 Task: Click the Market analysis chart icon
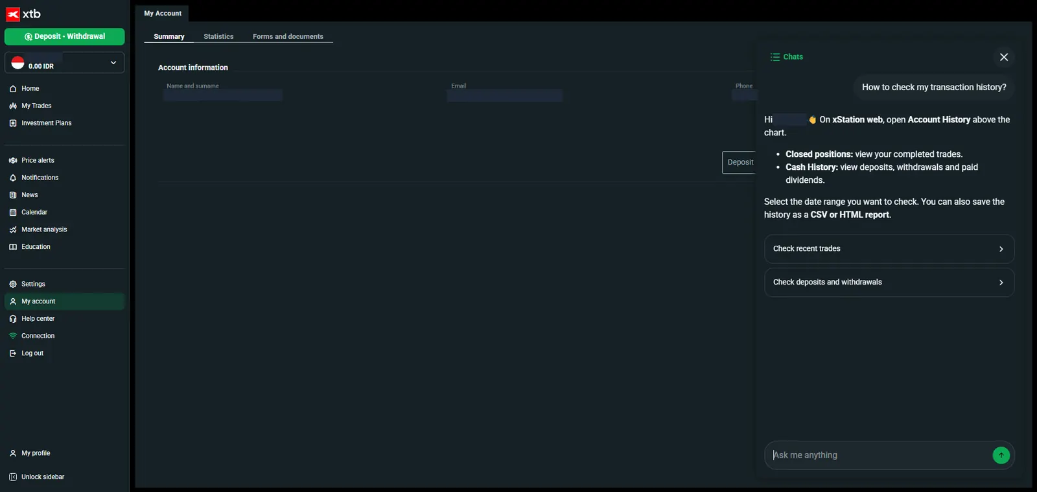[x=13, y=229]
